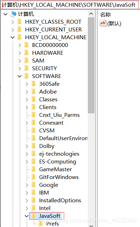Click the Adobe folder icon
The height and width of the screenshot is (227, 140).
pos(34,92)
